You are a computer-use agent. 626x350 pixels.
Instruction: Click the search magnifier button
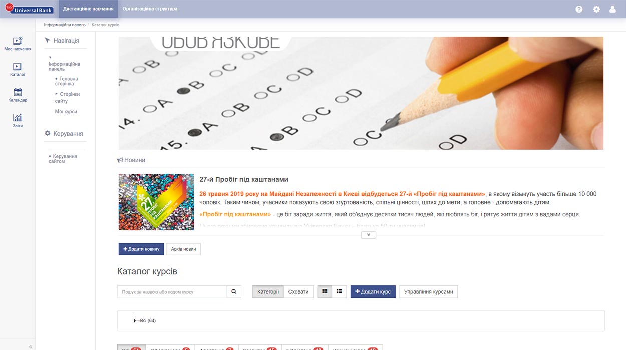click(234, 292)
